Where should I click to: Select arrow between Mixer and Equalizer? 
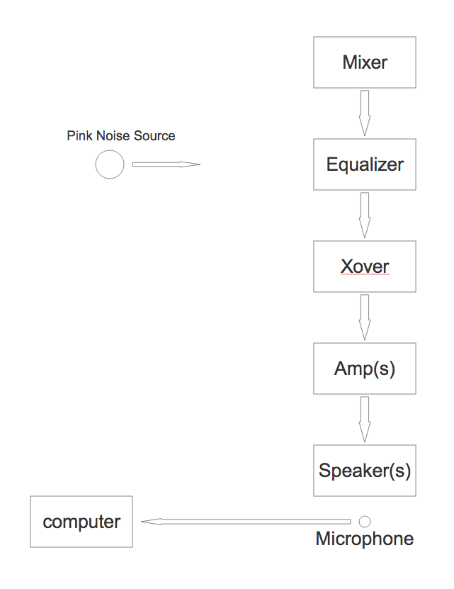pos(365,113)
